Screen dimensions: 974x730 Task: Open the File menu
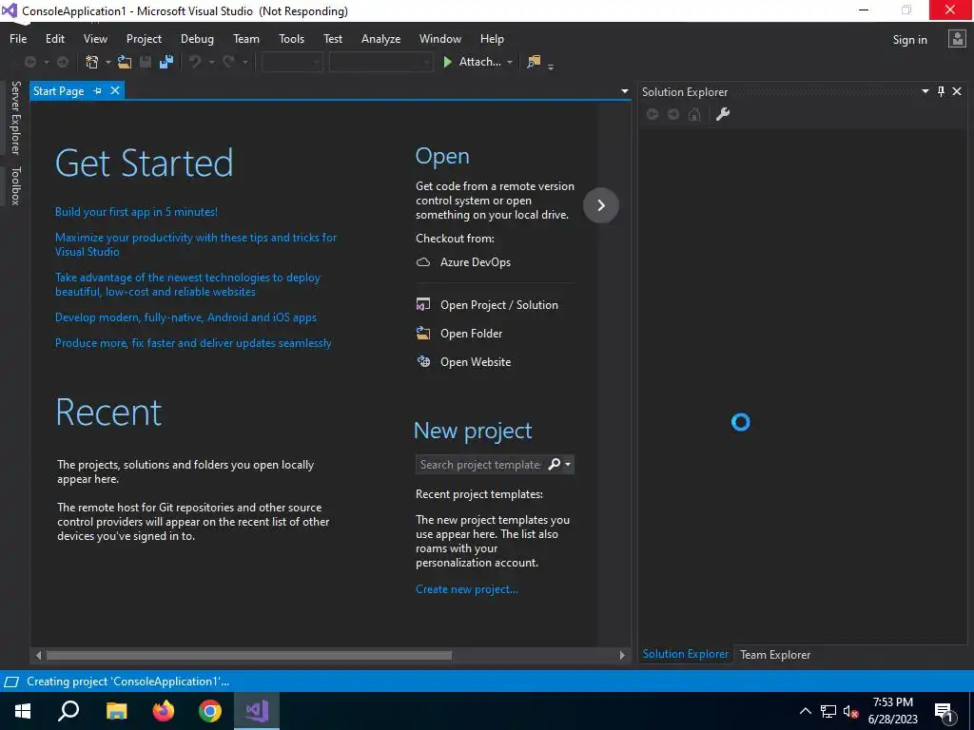pyautogui.click(x=18, y=38)
